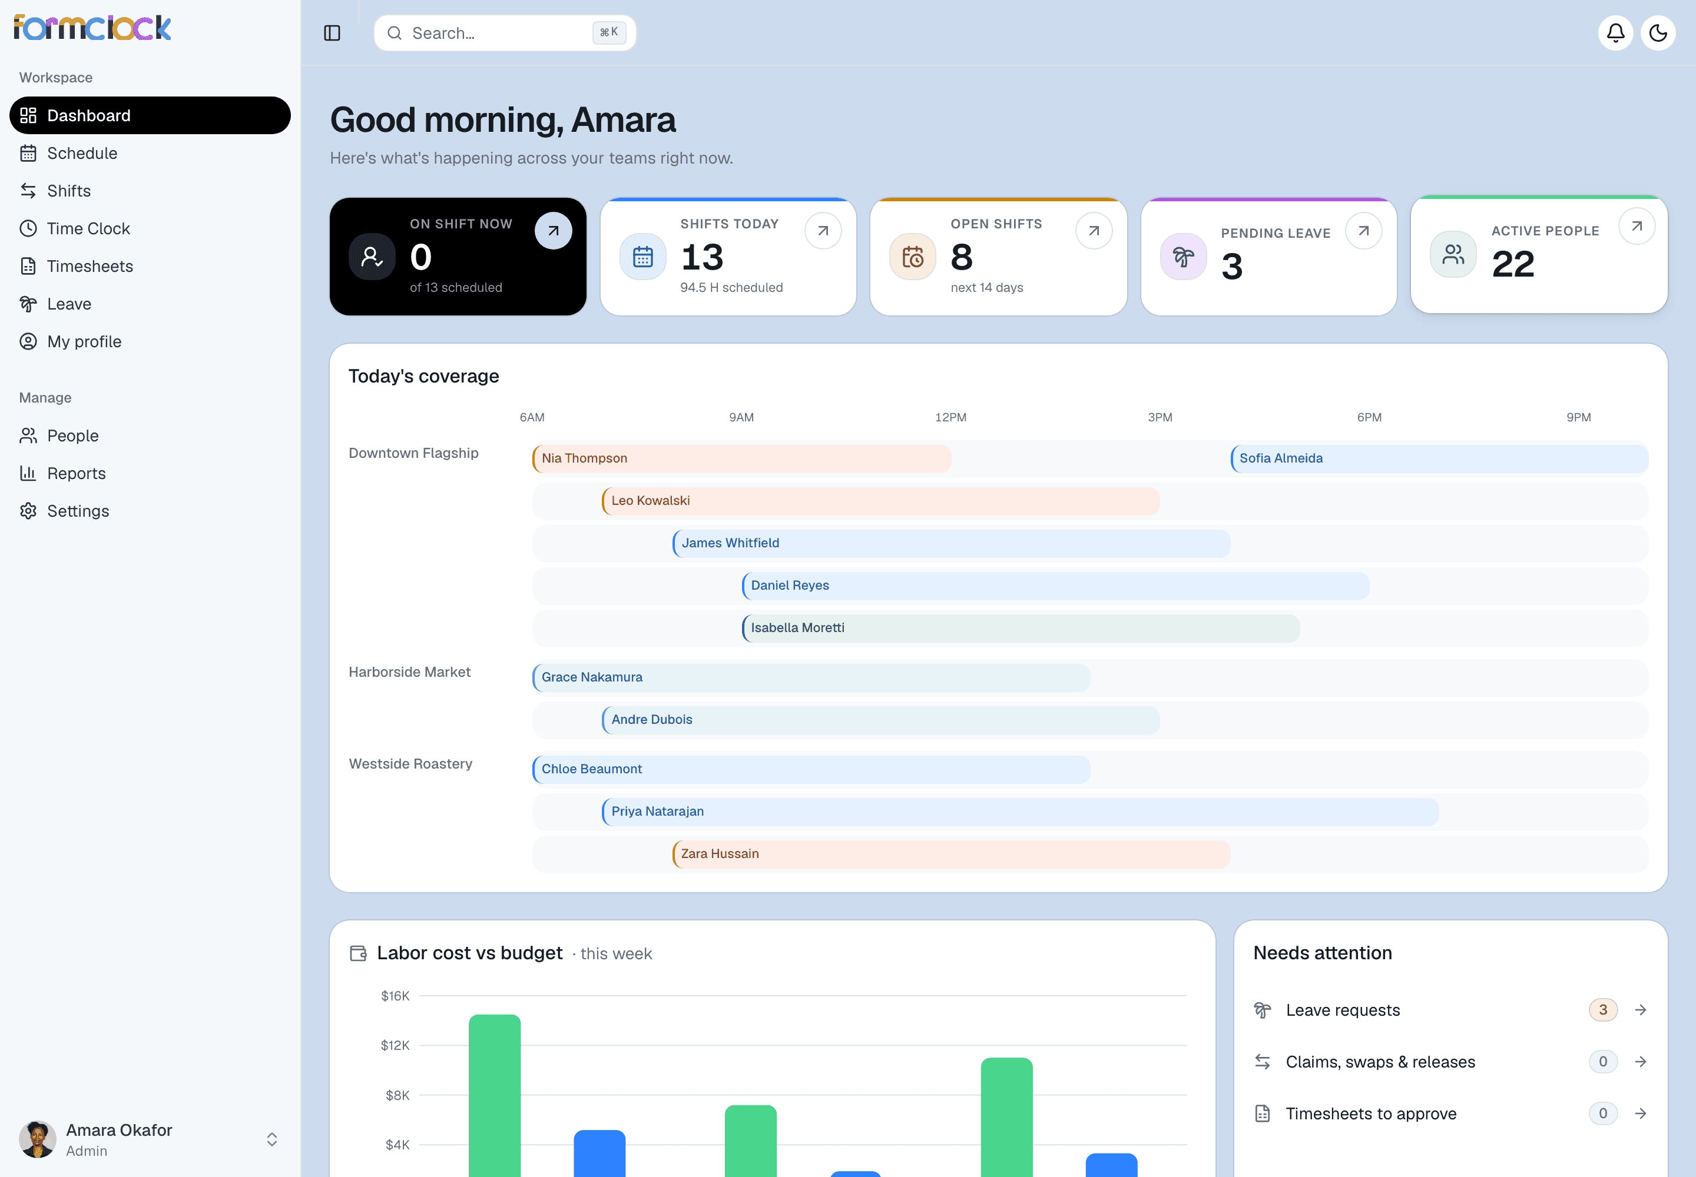The width and height of the screenshot is (1696, 1177).
Task: Click the Leave requests count badge 3
Action: coord(1603,1010)
